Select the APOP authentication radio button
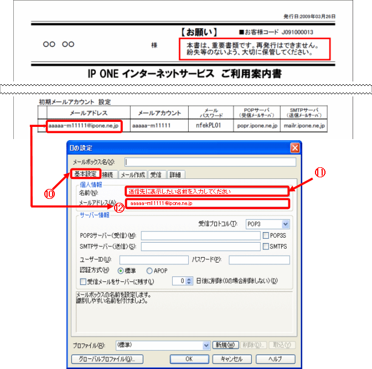 149,271
